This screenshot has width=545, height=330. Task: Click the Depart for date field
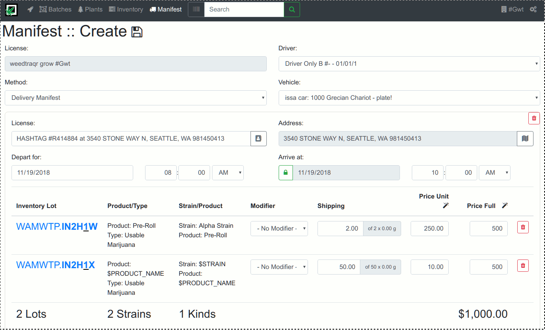click(x=72, y=173)
